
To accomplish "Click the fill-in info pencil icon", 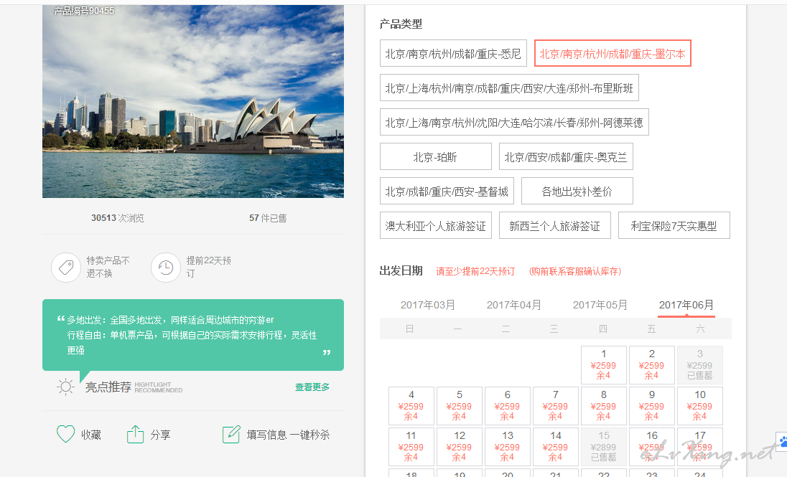I will [231, 434].
